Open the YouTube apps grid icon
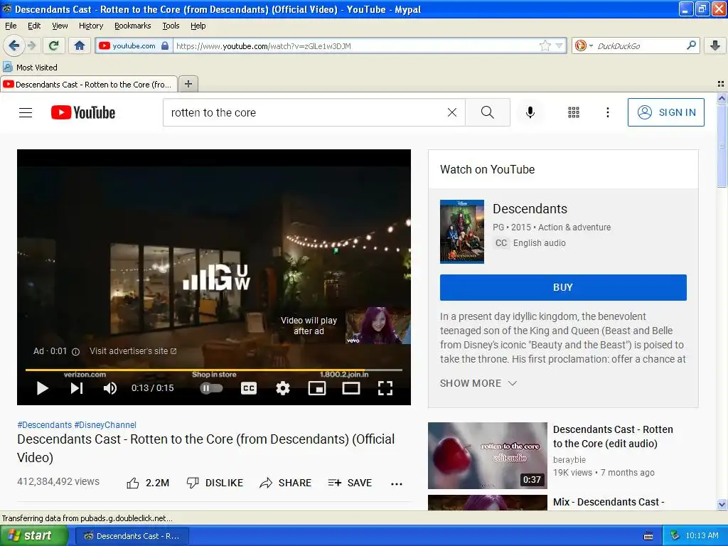Image resolution: width=728 pixels, height=546 pixels. click(x=574, y=112)
